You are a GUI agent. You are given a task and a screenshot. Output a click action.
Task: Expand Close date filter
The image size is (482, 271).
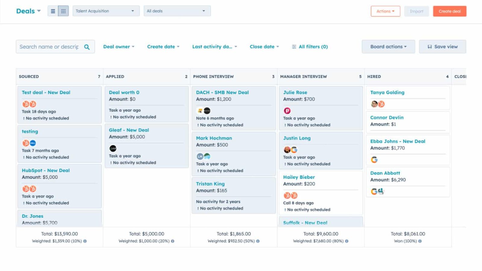(264, 47)
